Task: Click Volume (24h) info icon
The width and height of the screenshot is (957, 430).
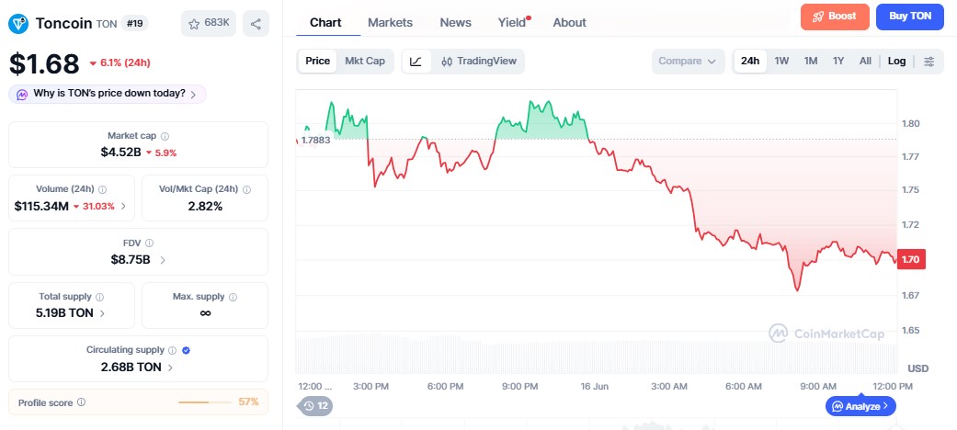Action: [x=103, y=189]
